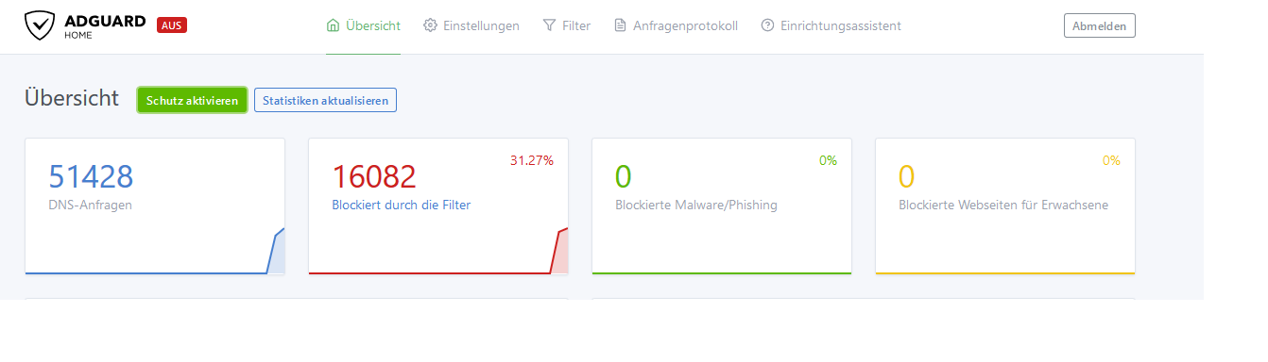
Task: Open the Blockiert durch die Filter link
Action: point(401,205)
